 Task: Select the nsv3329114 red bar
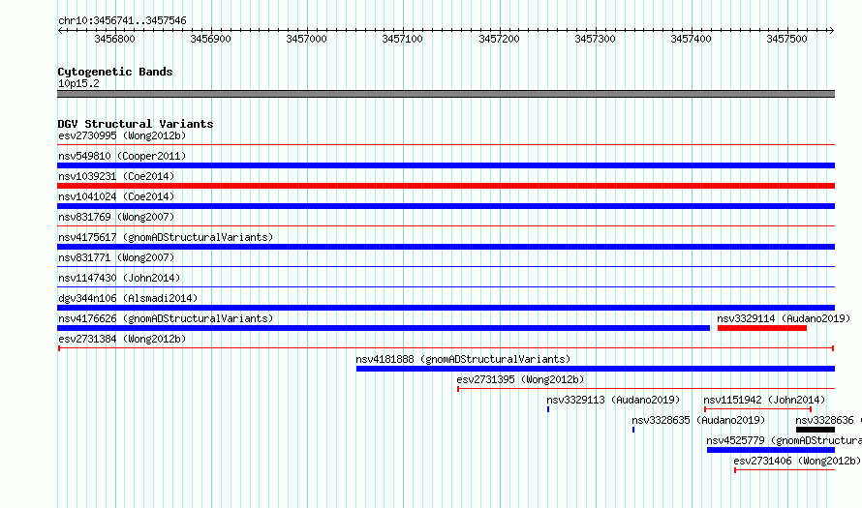point(762,328)
